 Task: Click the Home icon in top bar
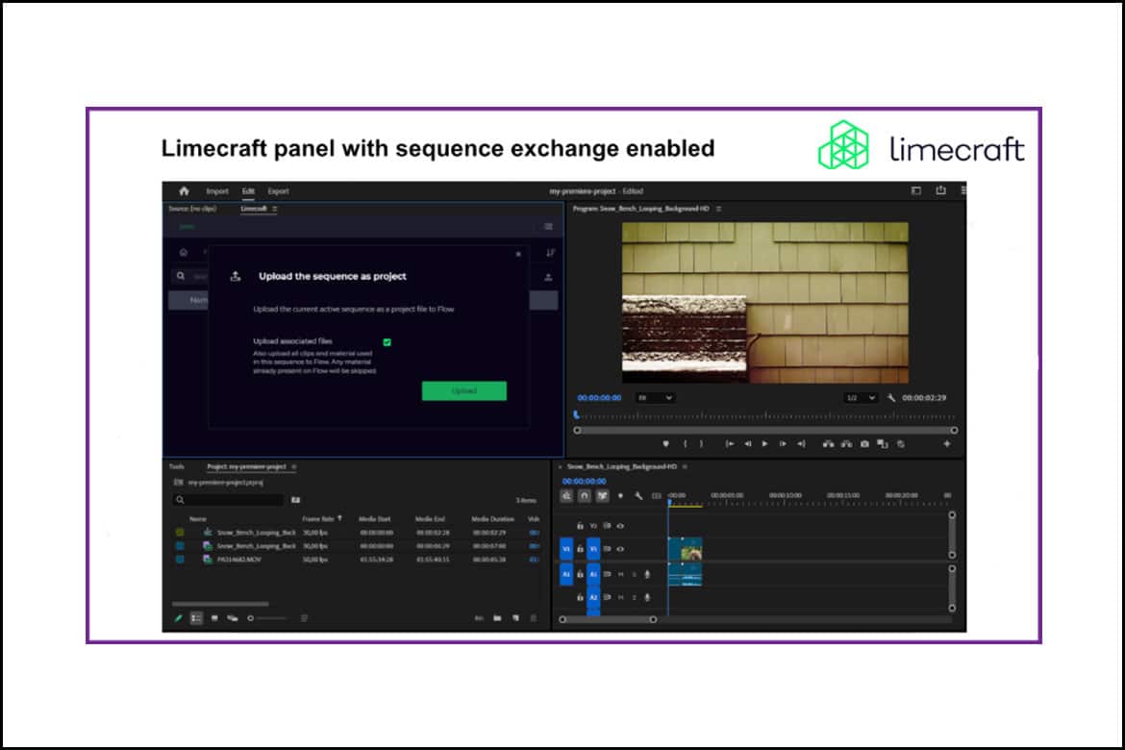(184, 191)
